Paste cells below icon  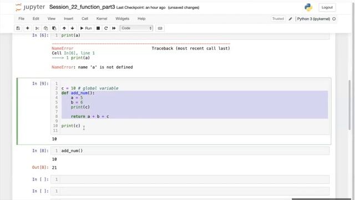pos(54,28)
